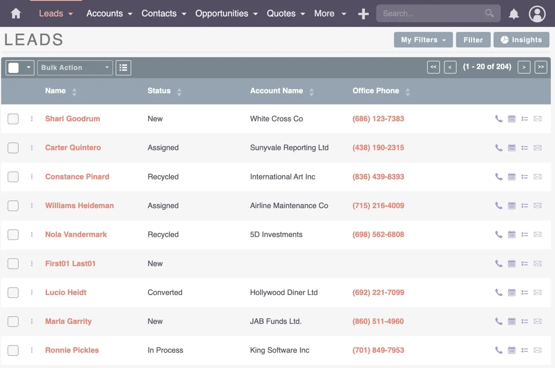
Task: Open the Insights panel
Action: click(x=521, y=39)
